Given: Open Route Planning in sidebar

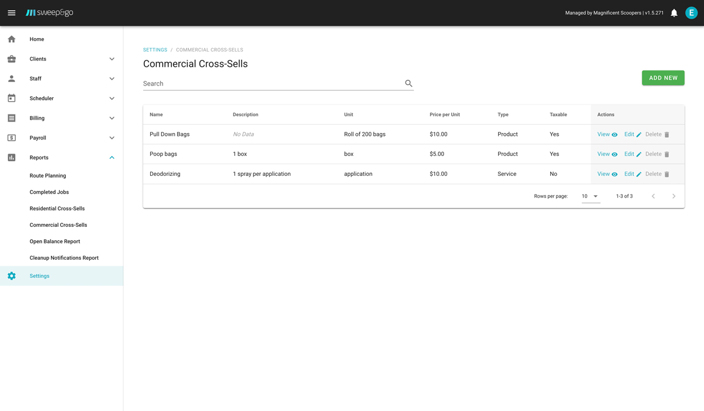Looking at the screenshot, I should click(48, 176).
